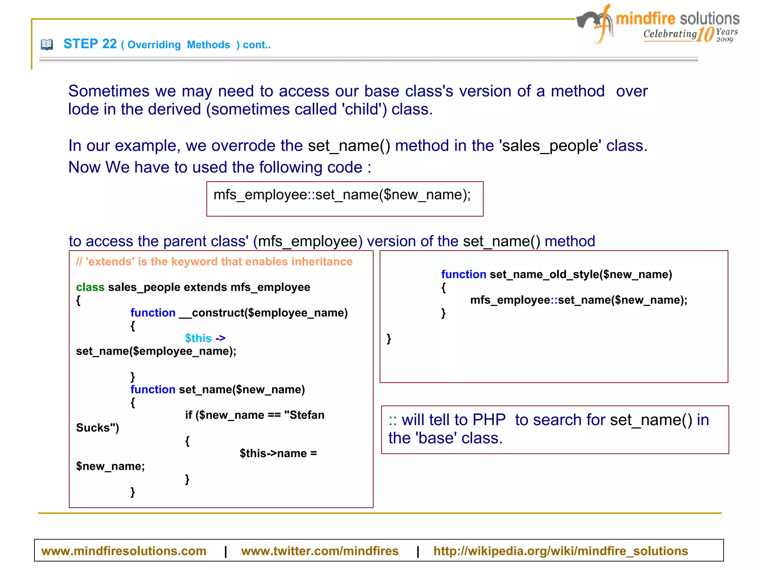Click 'Sucks")' code text
The image size is (760, 570).
point(98,428)
